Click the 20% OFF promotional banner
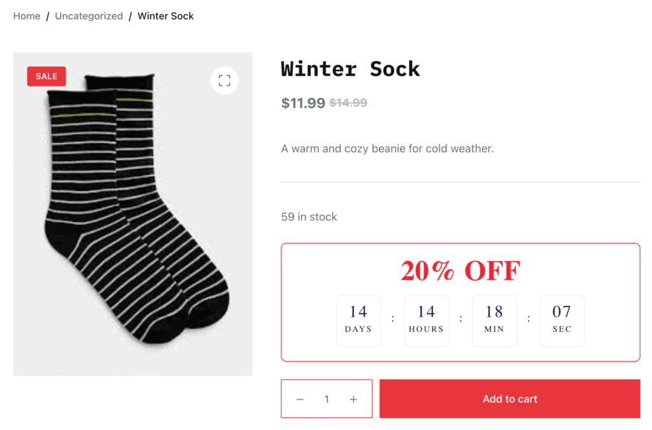652x430 pixels. coord(460,270)
